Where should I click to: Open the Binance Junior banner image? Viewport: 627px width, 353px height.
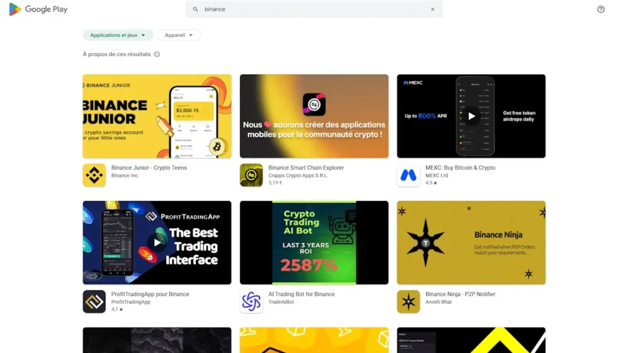tap(157, 116)
